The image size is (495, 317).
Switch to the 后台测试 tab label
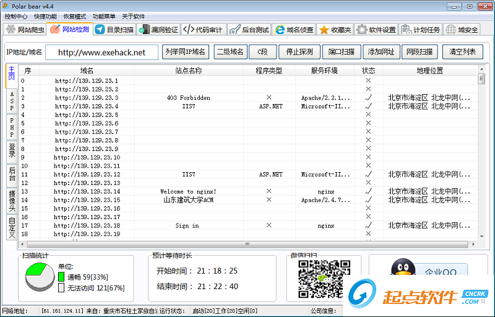tap(256, 30)
